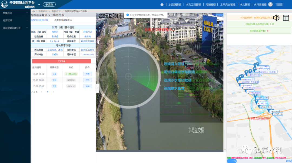The image size is (292, 163).
Task: Select the 10# map marker label
Action: [248, 82]
